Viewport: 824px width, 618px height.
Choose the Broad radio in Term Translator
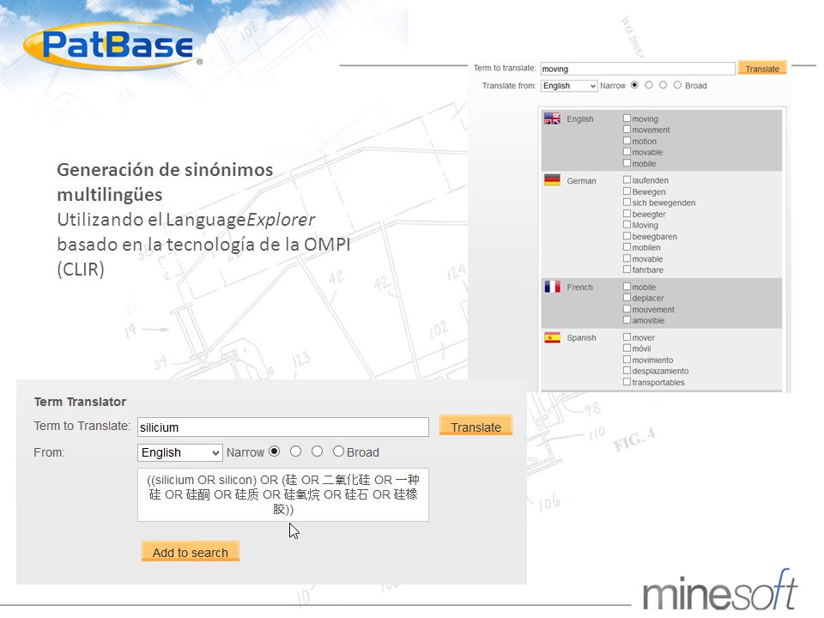point(338,451)
